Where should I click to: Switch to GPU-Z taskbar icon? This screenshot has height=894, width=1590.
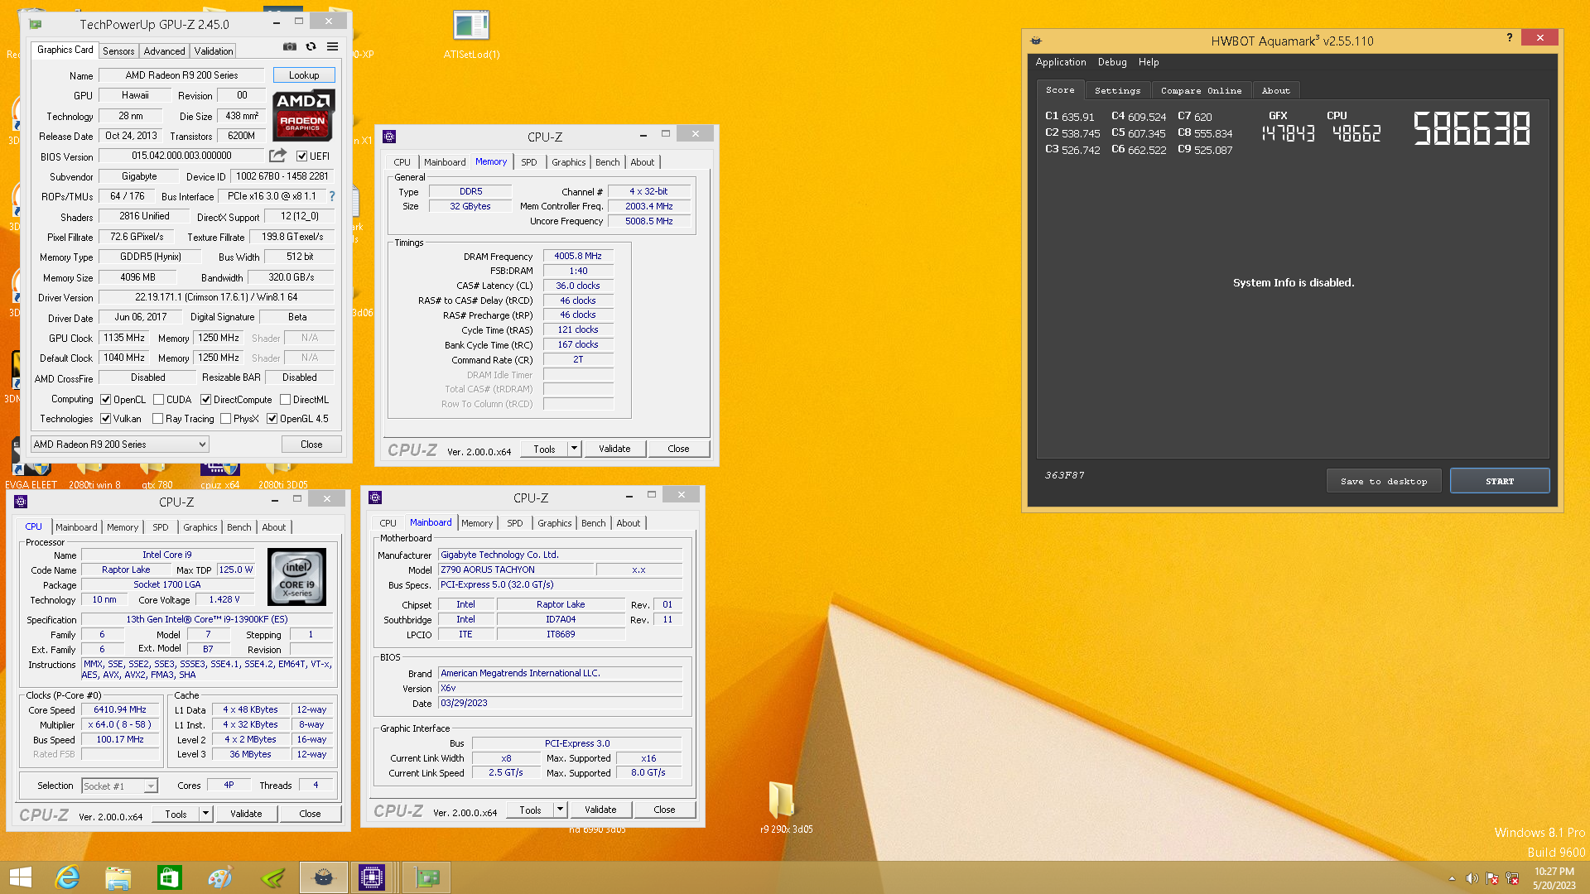[427, 877]
